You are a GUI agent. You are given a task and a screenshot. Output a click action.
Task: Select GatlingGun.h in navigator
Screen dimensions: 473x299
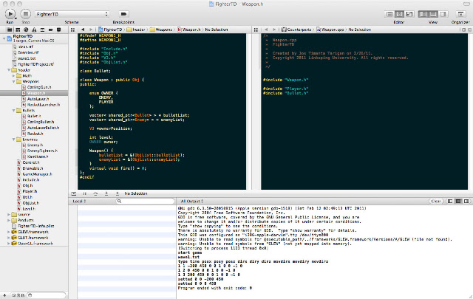(36, 87)
